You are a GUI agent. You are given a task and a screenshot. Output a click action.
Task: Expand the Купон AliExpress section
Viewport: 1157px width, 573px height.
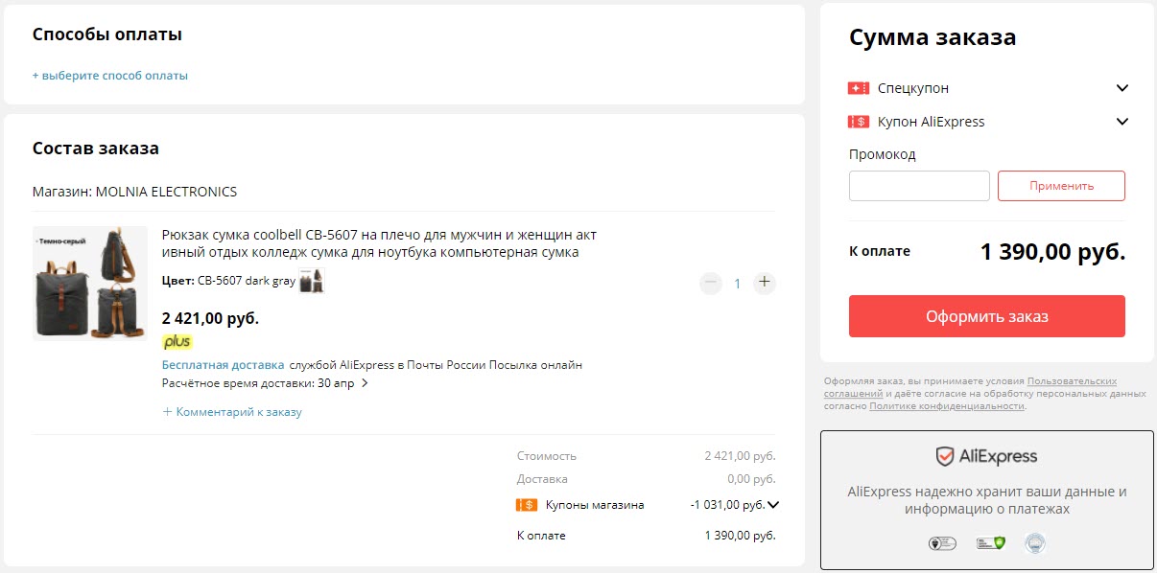[x=1122, y=121]
